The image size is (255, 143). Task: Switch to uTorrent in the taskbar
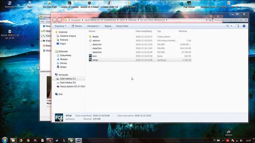[71, 140]
